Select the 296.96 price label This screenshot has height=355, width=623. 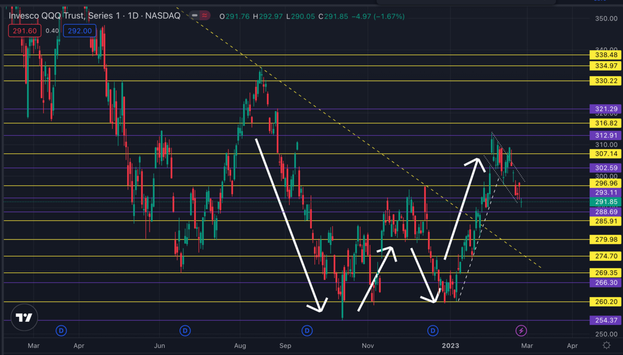pos(606,183)
